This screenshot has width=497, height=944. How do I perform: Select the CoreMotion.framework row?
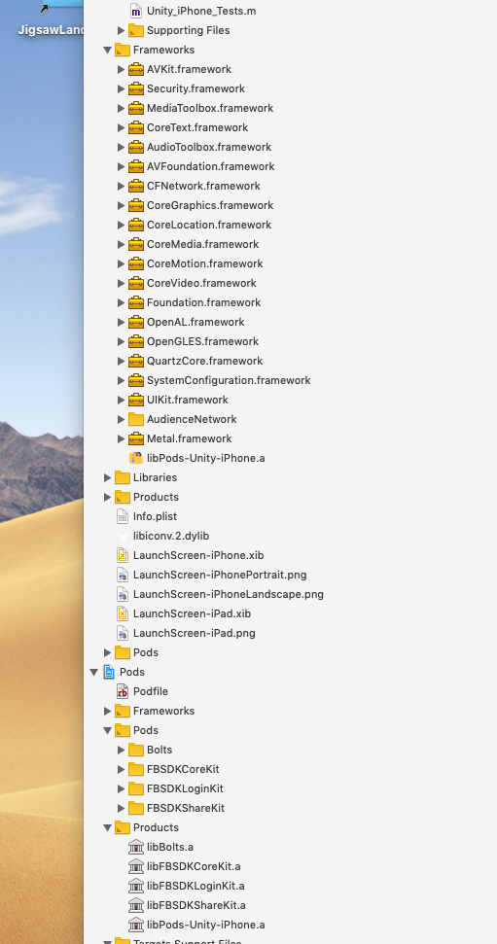coord(291,263)
